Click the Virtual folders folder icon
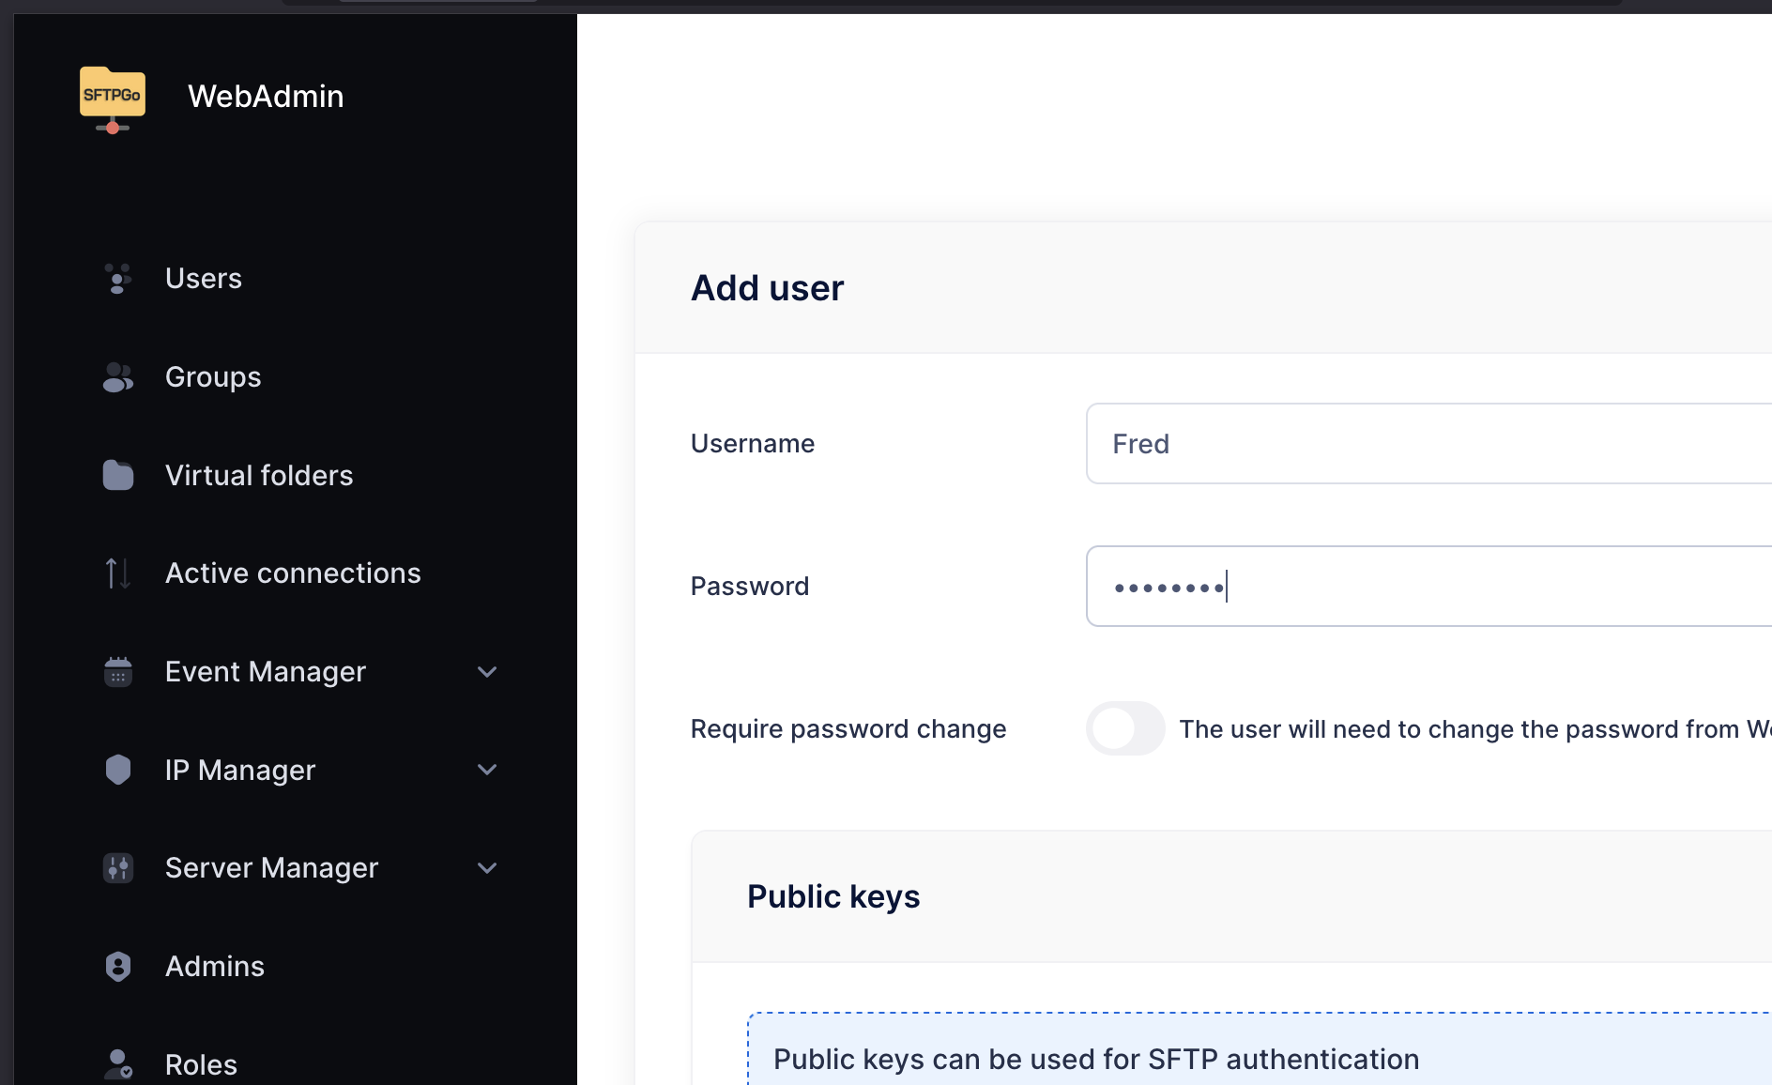 click(117, 475)
